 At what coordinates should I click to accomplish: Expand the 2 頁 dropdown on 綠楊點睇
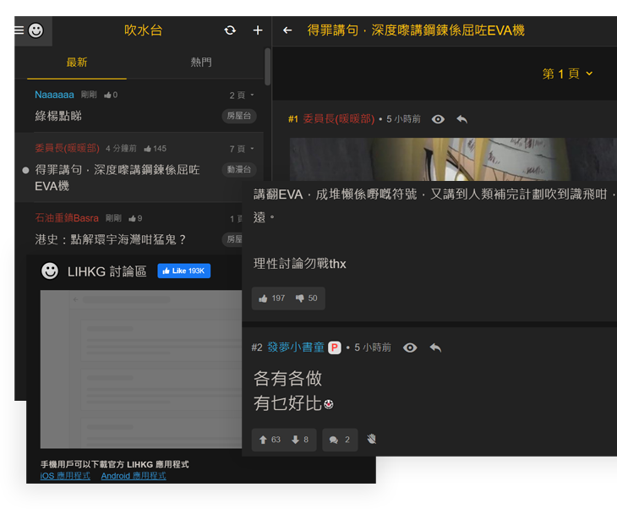pyautogui.click(x=242, y=96)
